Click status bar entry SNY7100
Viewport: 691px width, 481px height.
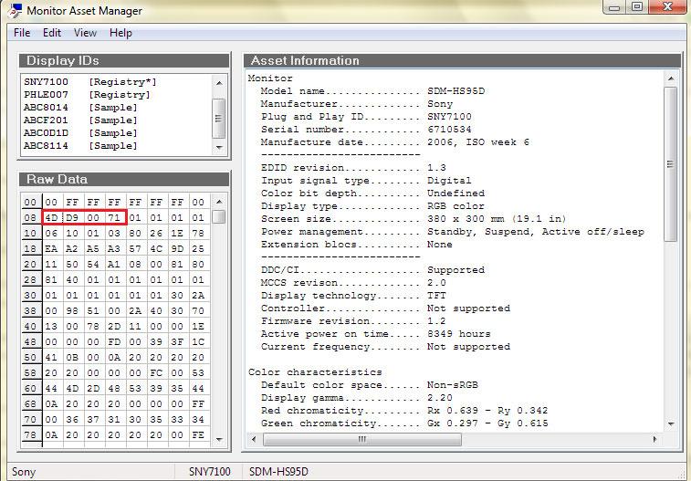tap(210, 472)
